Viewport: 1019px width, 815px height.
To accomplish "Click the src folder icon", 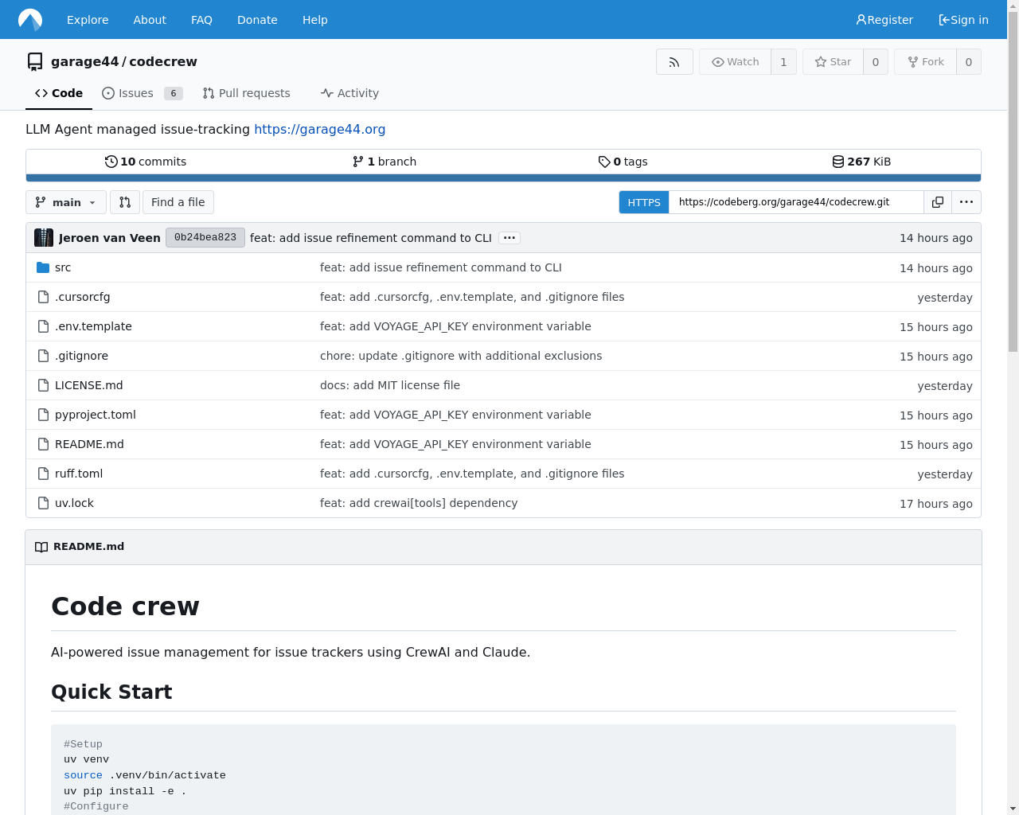I will pos(43,267).
